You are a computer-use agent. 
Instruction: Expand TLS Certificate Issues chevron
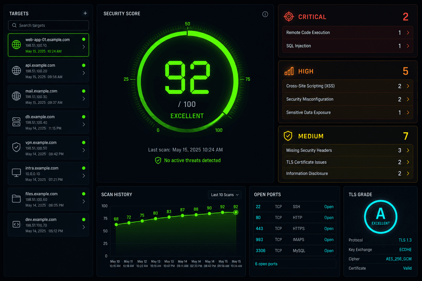coord(408,162)
